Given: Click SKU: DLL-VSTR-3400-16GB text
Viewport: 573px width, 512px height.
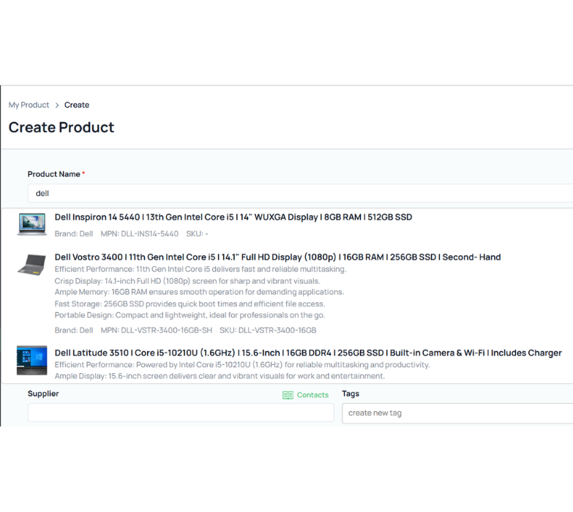Looking at the screenshot, I should click(x=268, y=330).
